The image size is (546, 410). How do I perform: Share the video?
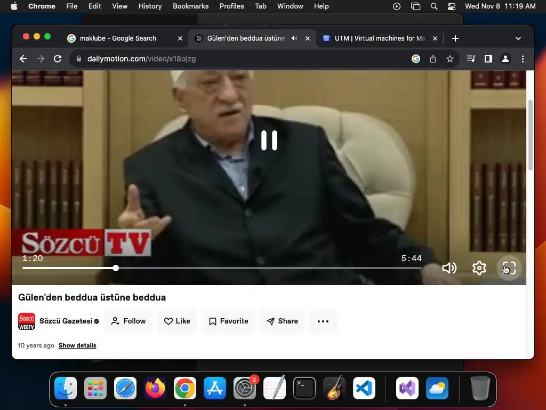(282, 321)
